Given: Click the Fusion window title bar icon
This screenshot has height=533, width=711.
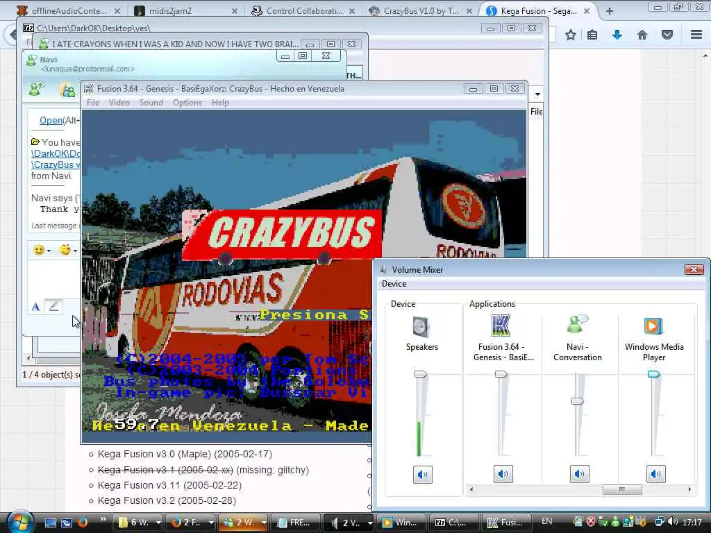Looking at the screenshot, I should pyautogui.click(x=88, y=88).
